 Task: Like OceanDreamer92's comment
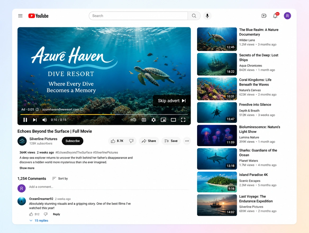pyautogui.click(x=31, y=214)
